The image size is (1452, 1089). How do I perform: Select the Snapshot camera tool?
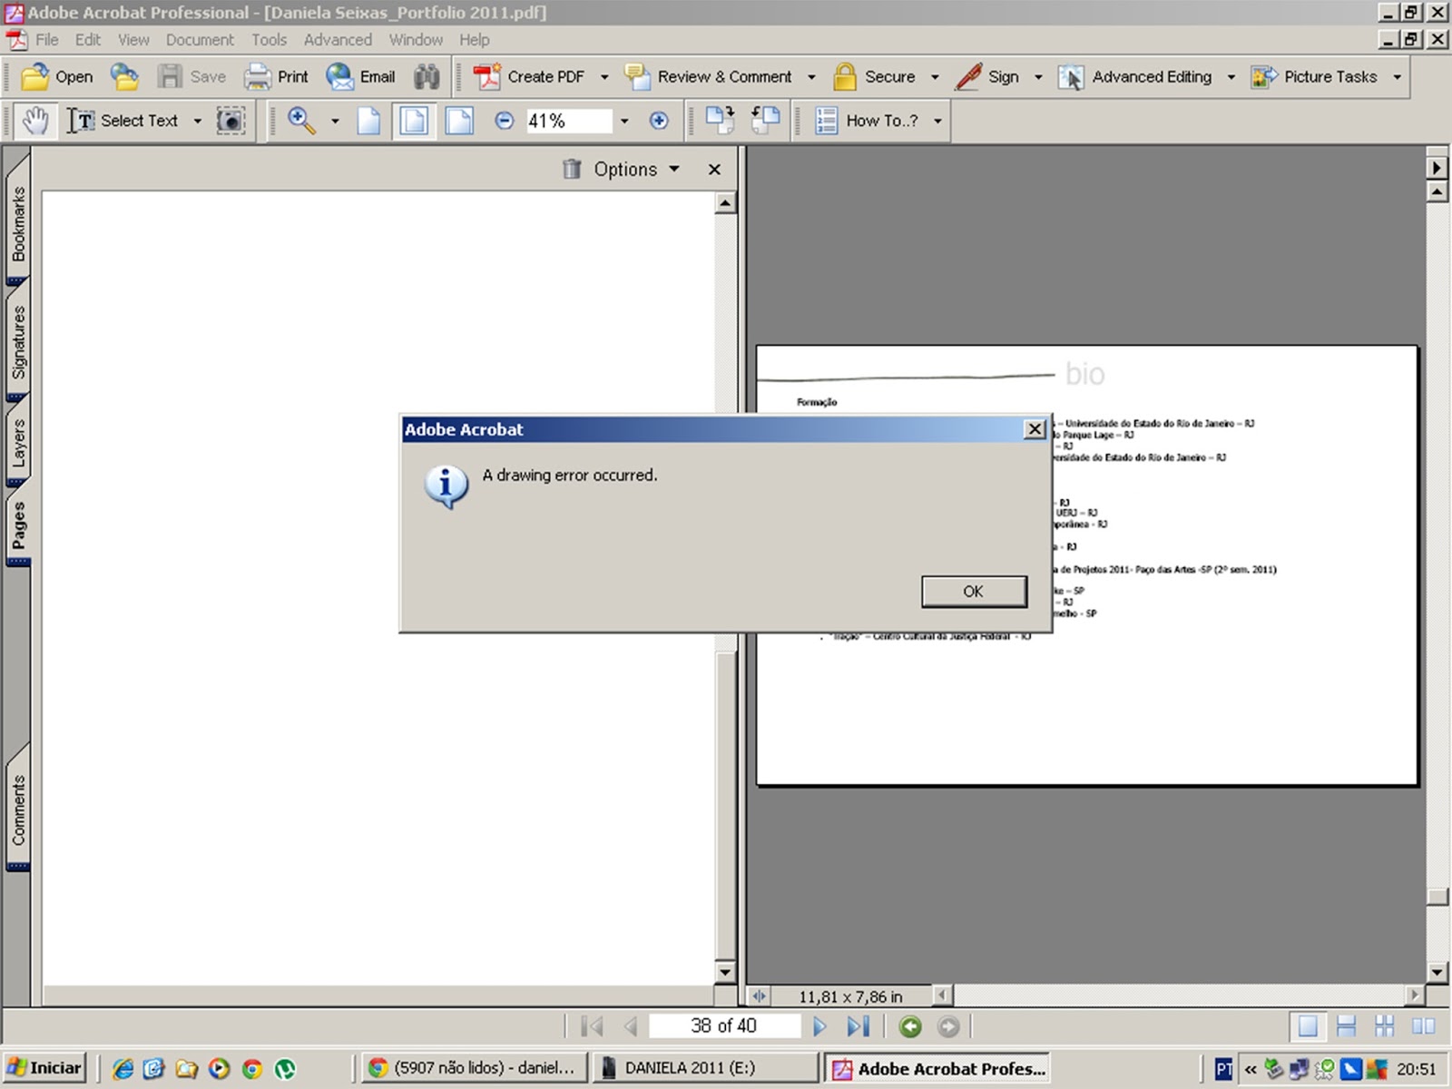(x=231, y=121)
